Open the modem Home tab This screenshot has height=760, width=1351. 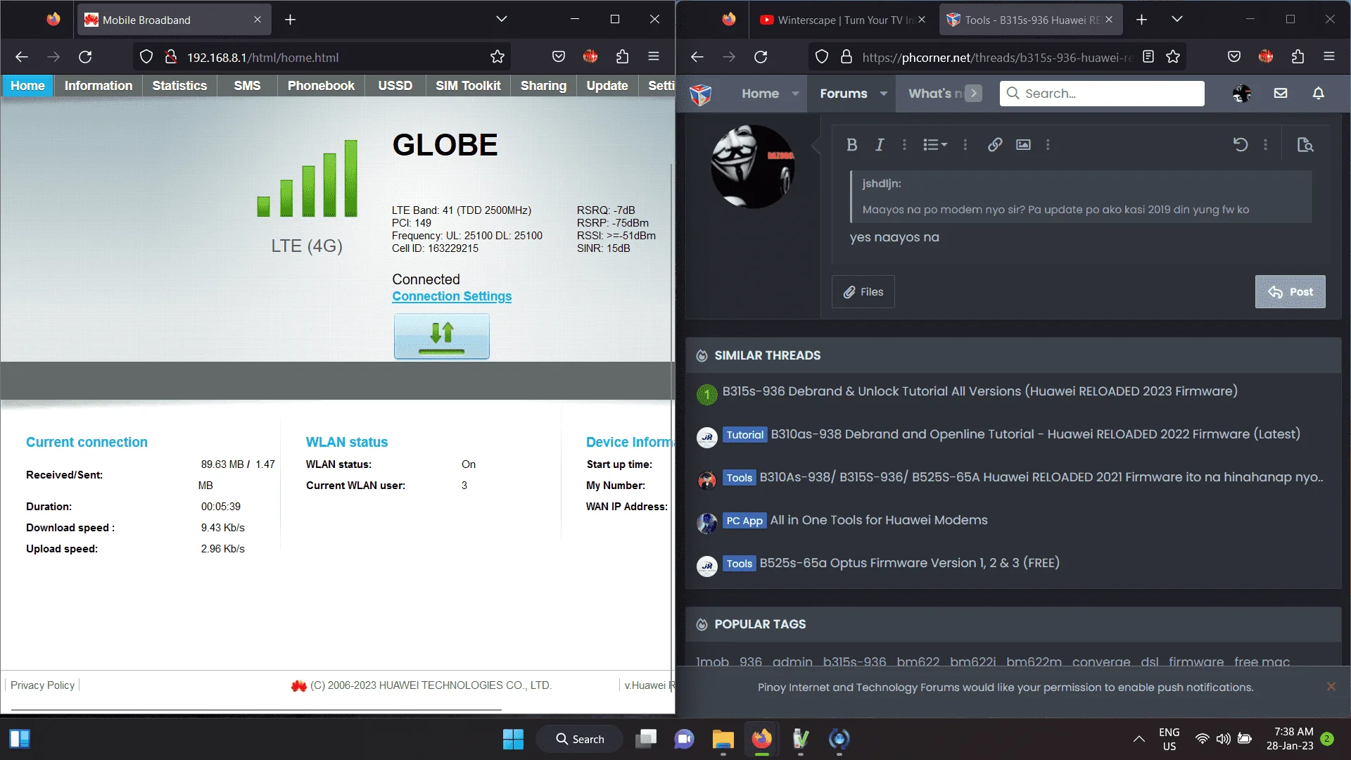click(27, 86)
